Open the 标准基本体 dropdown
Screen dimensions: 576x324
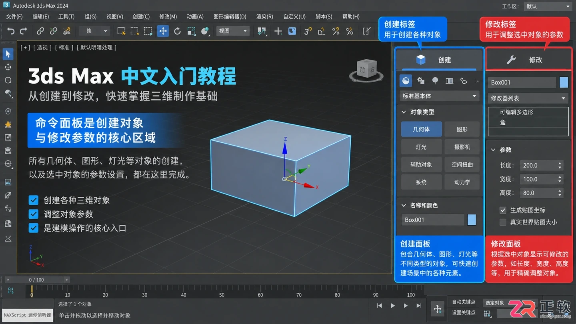point(440,96)
